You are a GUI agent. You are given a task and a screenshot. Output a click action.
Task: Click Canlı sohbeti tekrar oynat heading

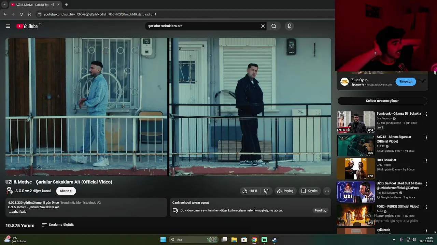click(191, 203)
